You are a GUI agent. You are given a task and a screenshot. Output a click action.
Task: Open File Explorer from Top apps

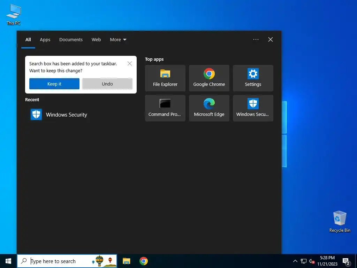(165, 78)
